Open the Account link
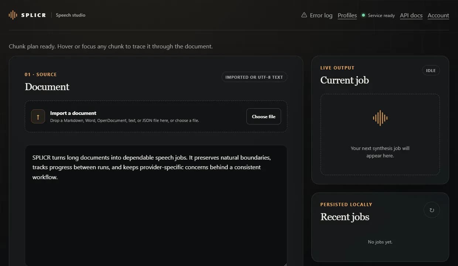 (438, 15)
